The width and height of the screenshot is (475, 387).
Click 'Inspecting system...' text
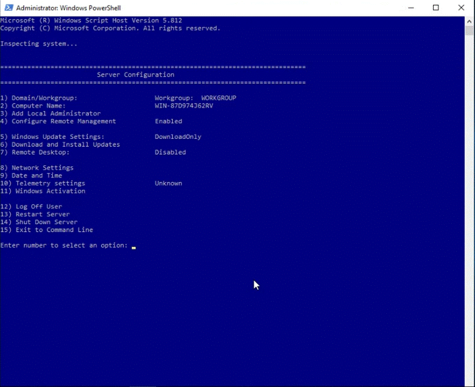[x=39, y=44]
